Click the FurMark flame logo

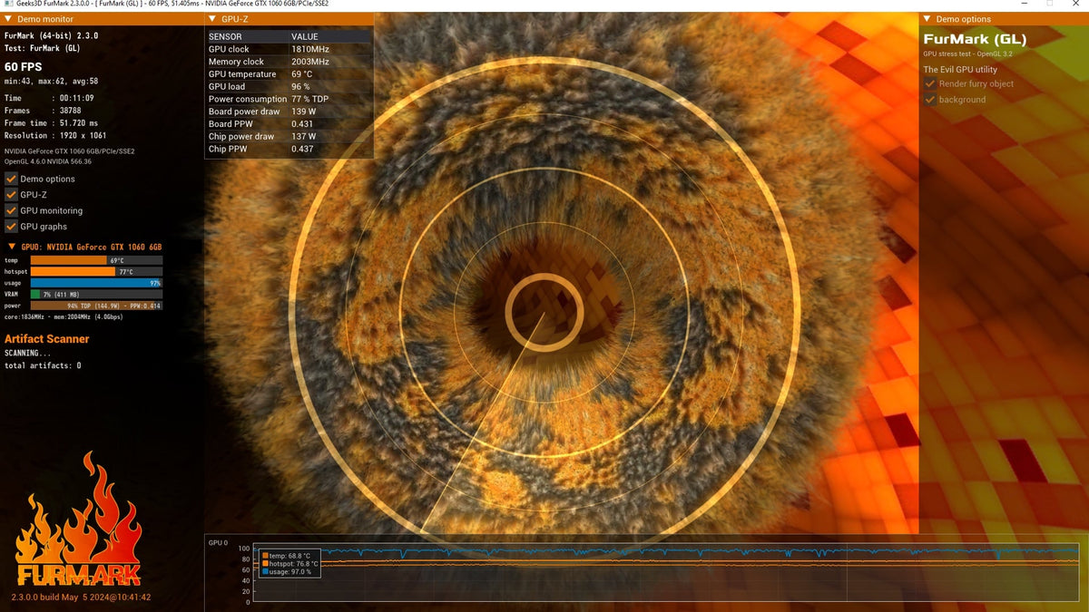click(x=79, y=520)
